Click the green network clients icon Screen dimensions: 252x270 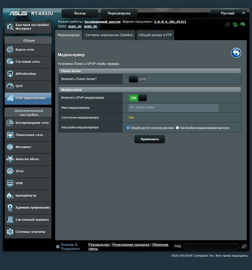pyautogui.click(x=235, y=24)
